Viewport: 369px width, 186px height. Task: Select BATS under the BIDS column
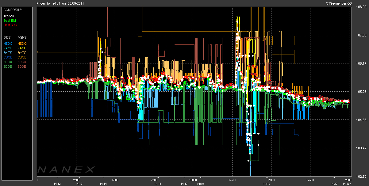(x=8, y=53)
